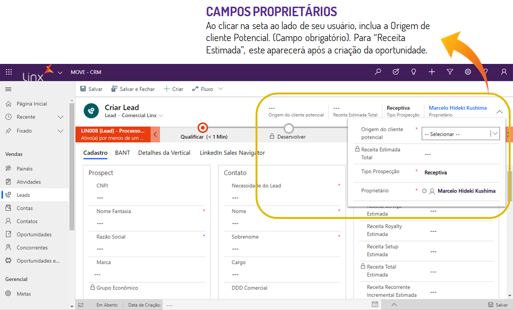The height and width of the screenshot is (310, 513).
Task: Open Oportunidades e... sidebar item
Action: pyautogui.click(x=34, y=260)
